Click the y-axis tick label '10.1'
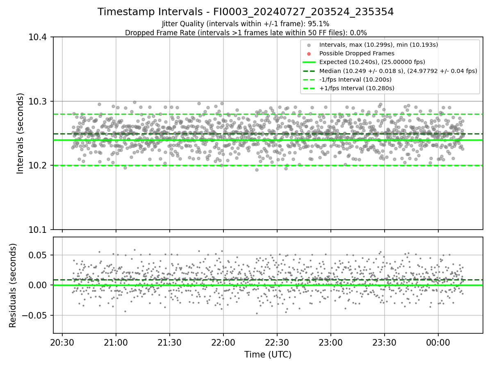The height and width of the screenshot is (369, 492). point(38,230)
